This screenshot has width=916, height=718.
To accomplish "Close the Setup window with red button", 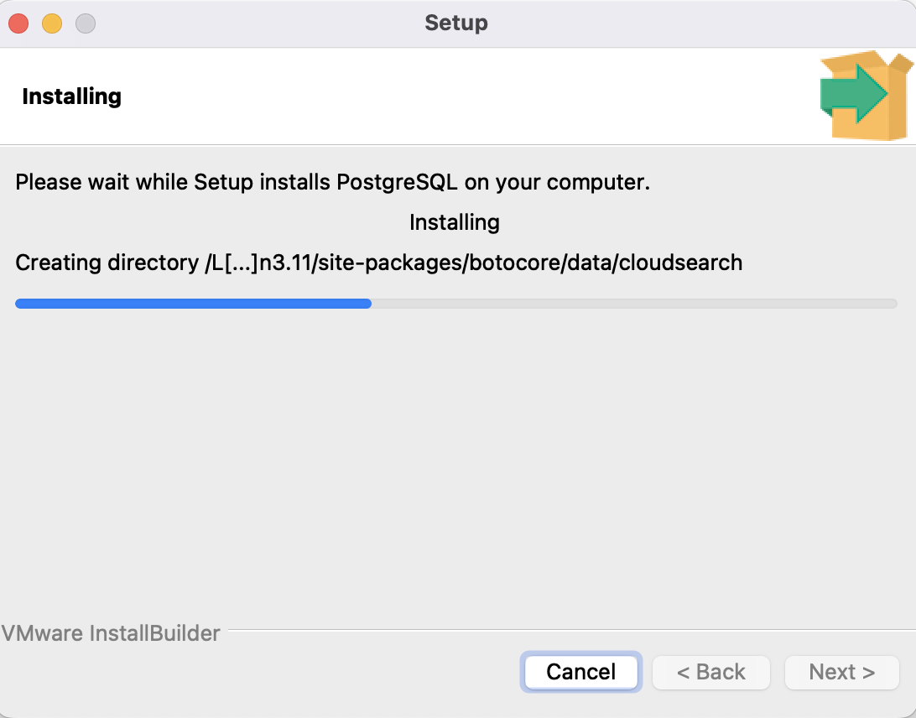I will point(18,23).
